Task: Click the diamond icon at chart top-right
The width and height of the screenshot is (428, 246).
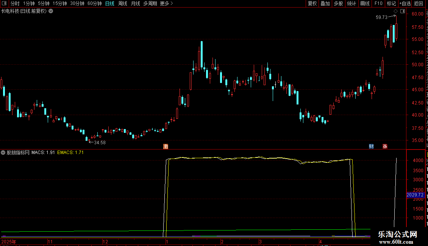Action: (395, 11)
